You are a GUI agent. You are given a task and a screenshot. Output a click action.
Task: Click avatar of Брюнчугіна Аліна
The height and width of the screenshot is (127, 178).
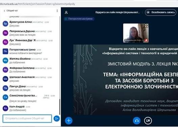coord(5,24)
